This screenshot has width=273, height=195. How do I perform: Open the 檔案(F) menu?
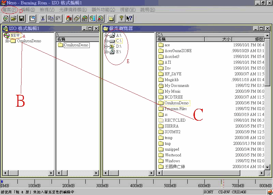pyautogui.click(x=10, y=10)
